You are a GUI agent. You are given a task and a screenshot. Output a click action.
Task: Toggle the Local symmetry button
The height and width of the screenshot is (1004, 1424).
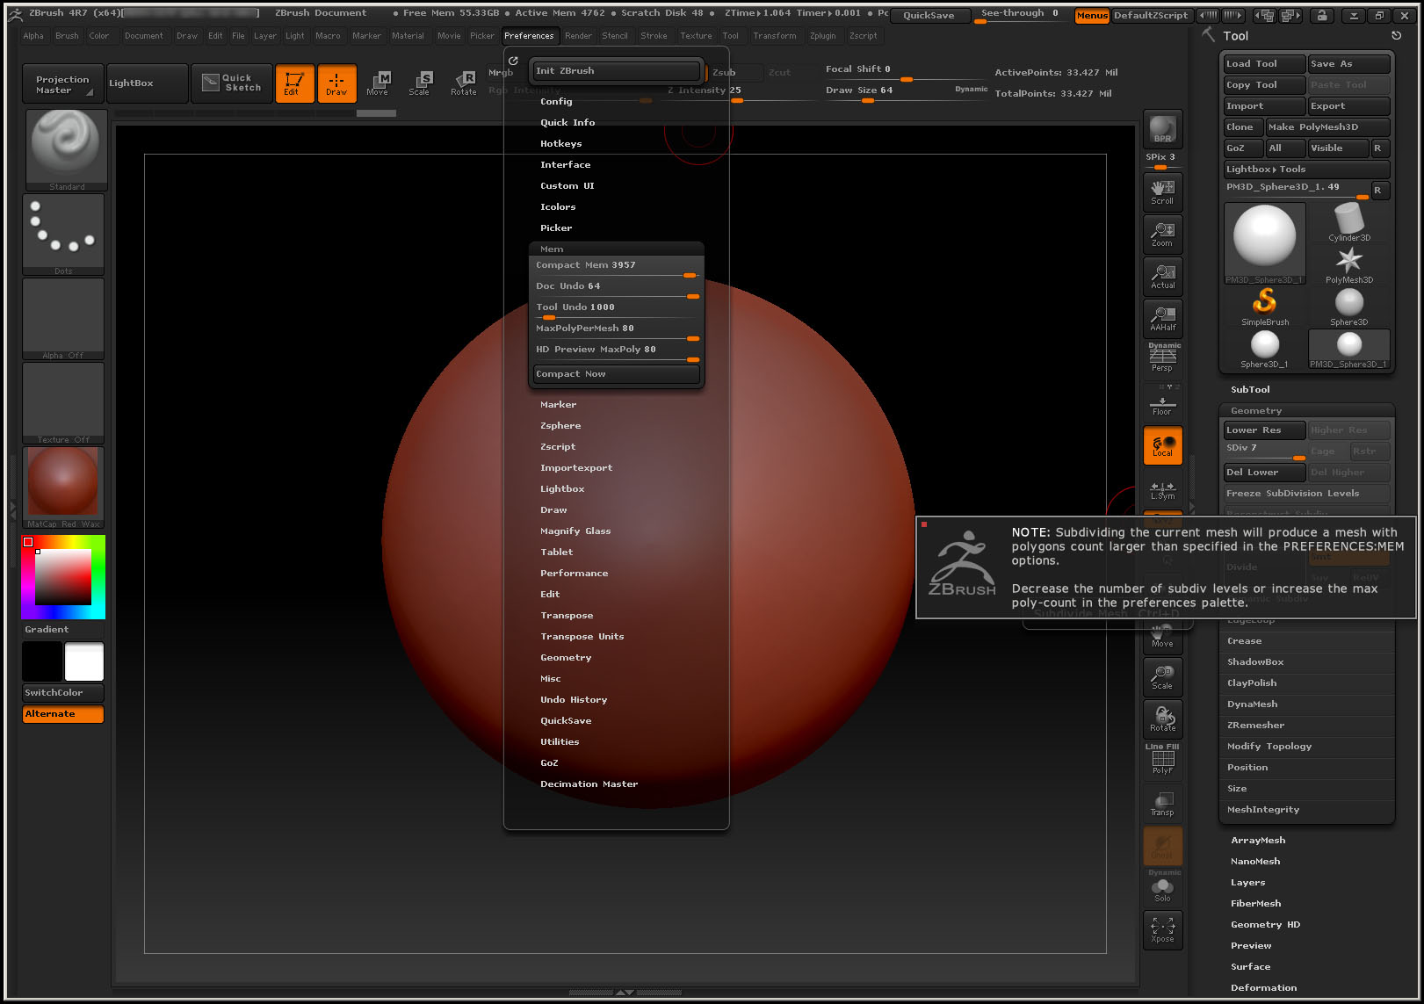pyautogui.click(x=1162, y=445)
